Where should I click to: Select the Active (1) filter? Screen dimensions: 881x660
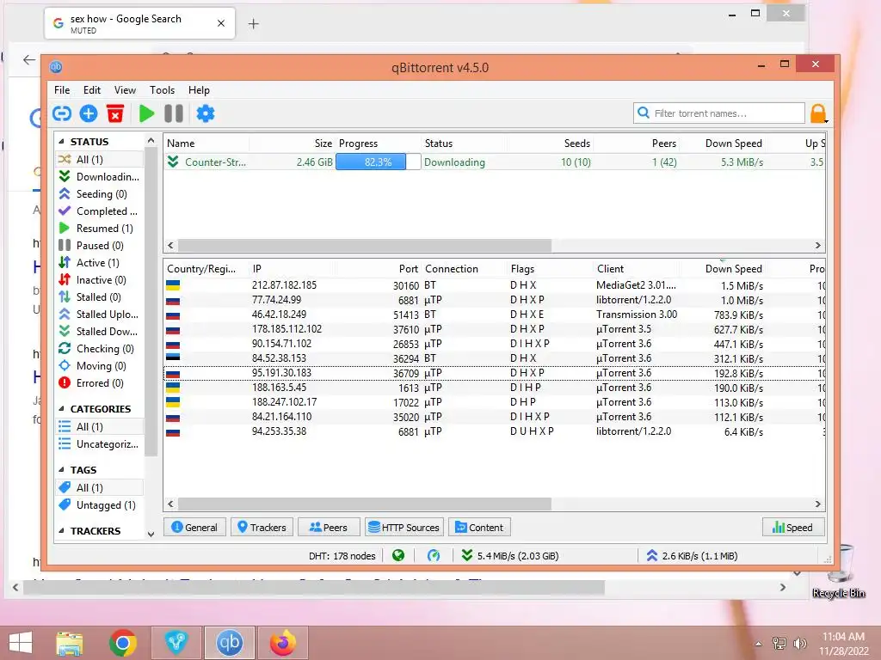coord(99,263)
